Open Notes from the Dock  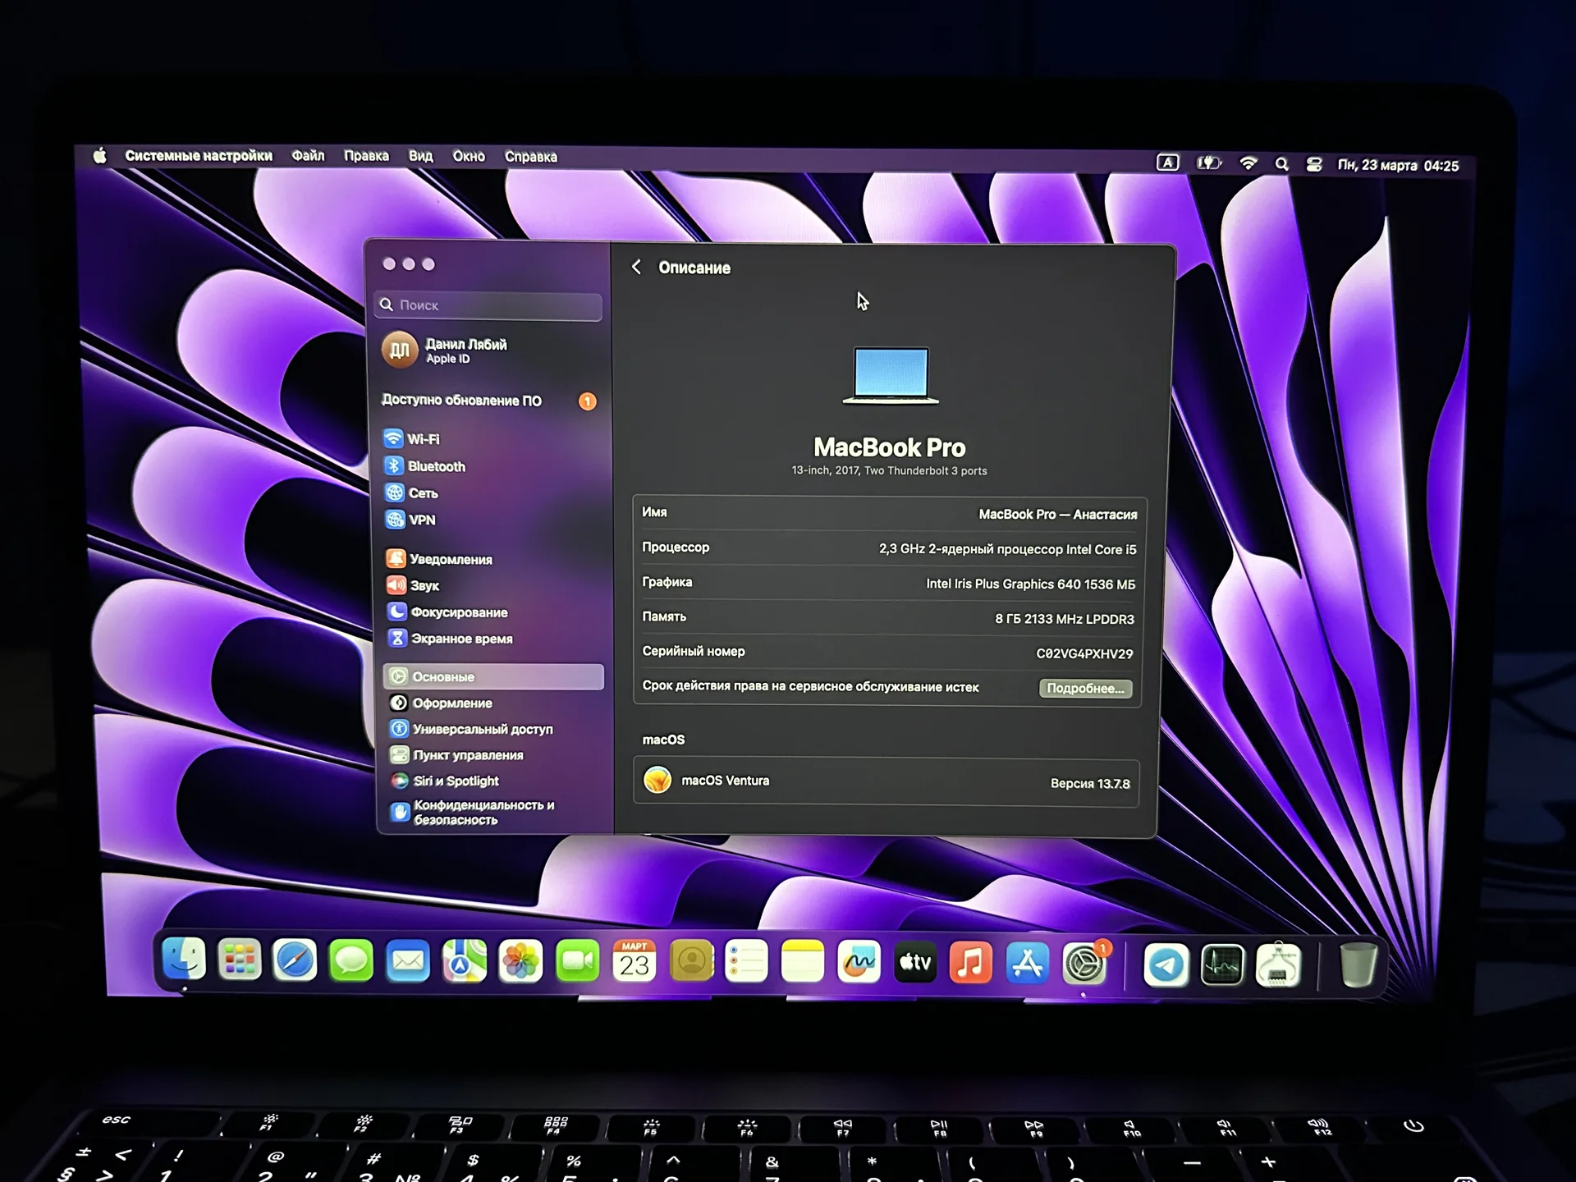point(802,962)
